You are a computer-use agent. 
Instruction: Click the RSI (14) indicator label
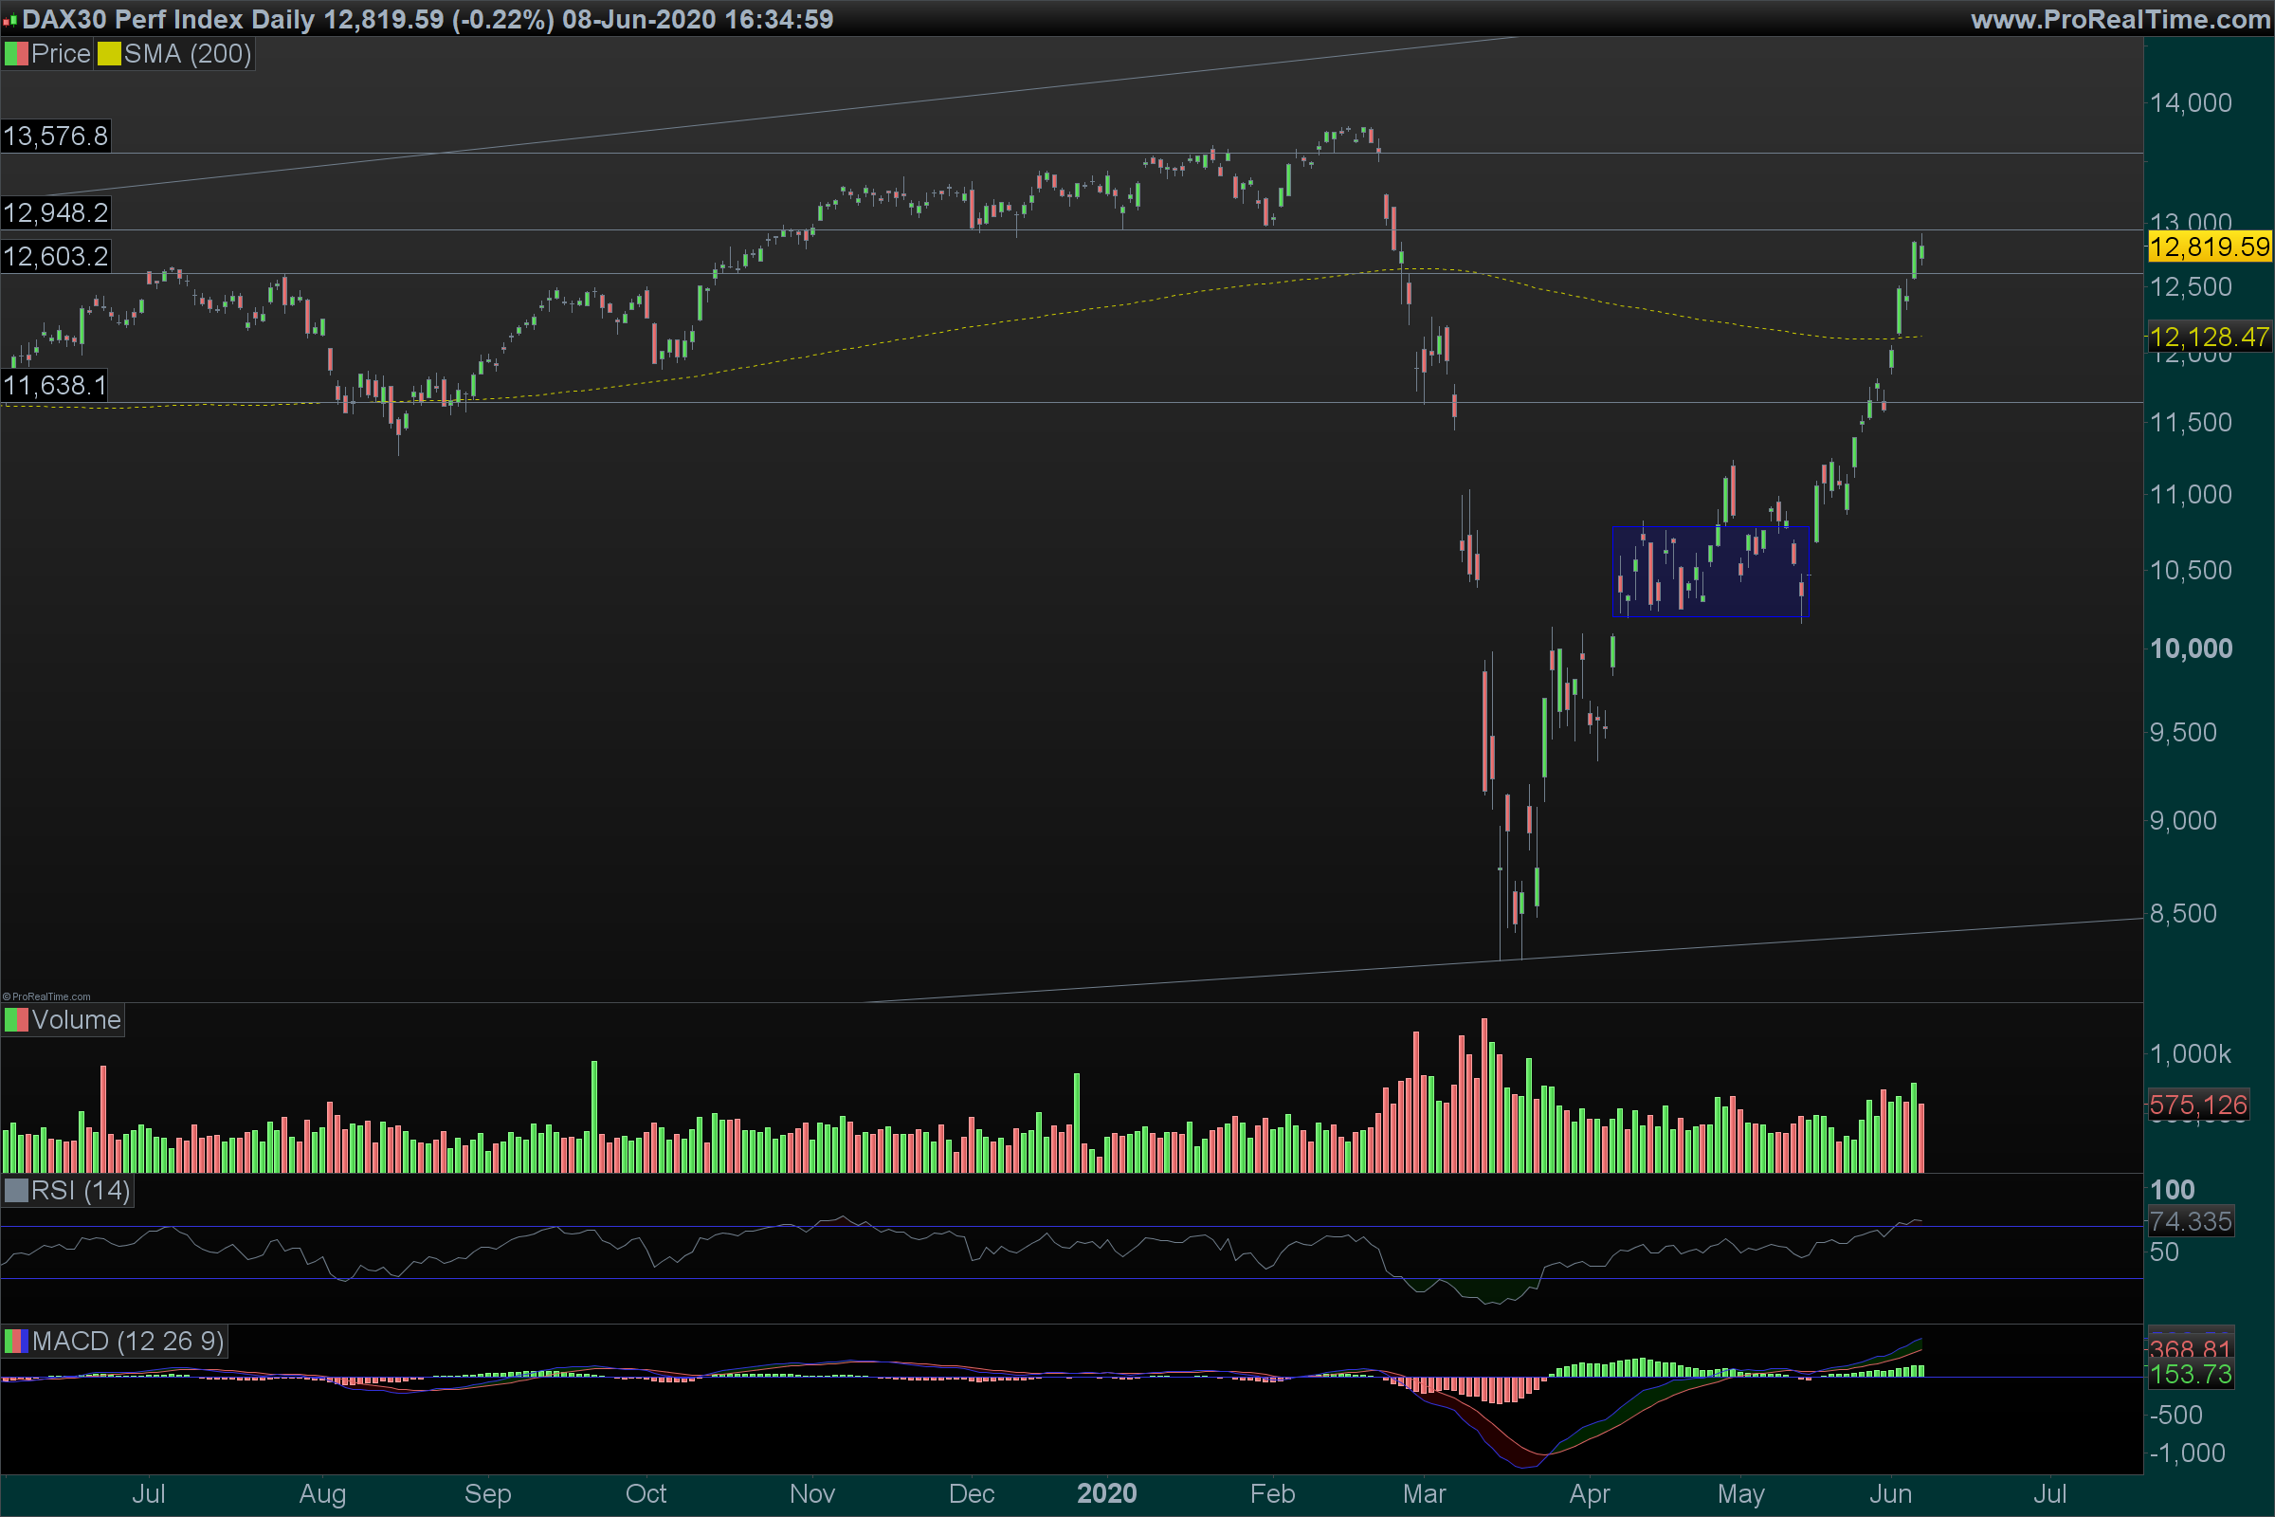tap(81, 1190)
